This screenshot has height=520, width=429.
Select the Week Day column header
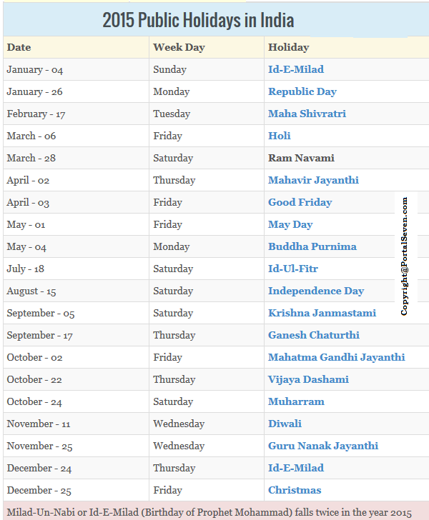tap(179, 47)
